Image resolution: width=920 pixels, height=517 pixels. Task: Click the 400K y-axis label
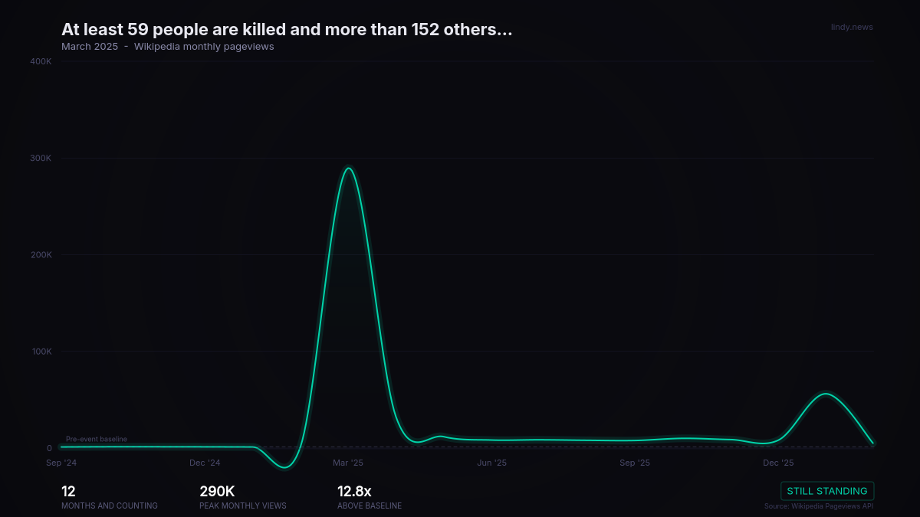(40, 61)
